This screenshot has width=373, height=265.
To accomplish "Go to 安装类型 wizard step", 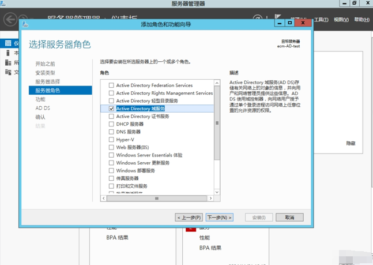I will (45, 73).
